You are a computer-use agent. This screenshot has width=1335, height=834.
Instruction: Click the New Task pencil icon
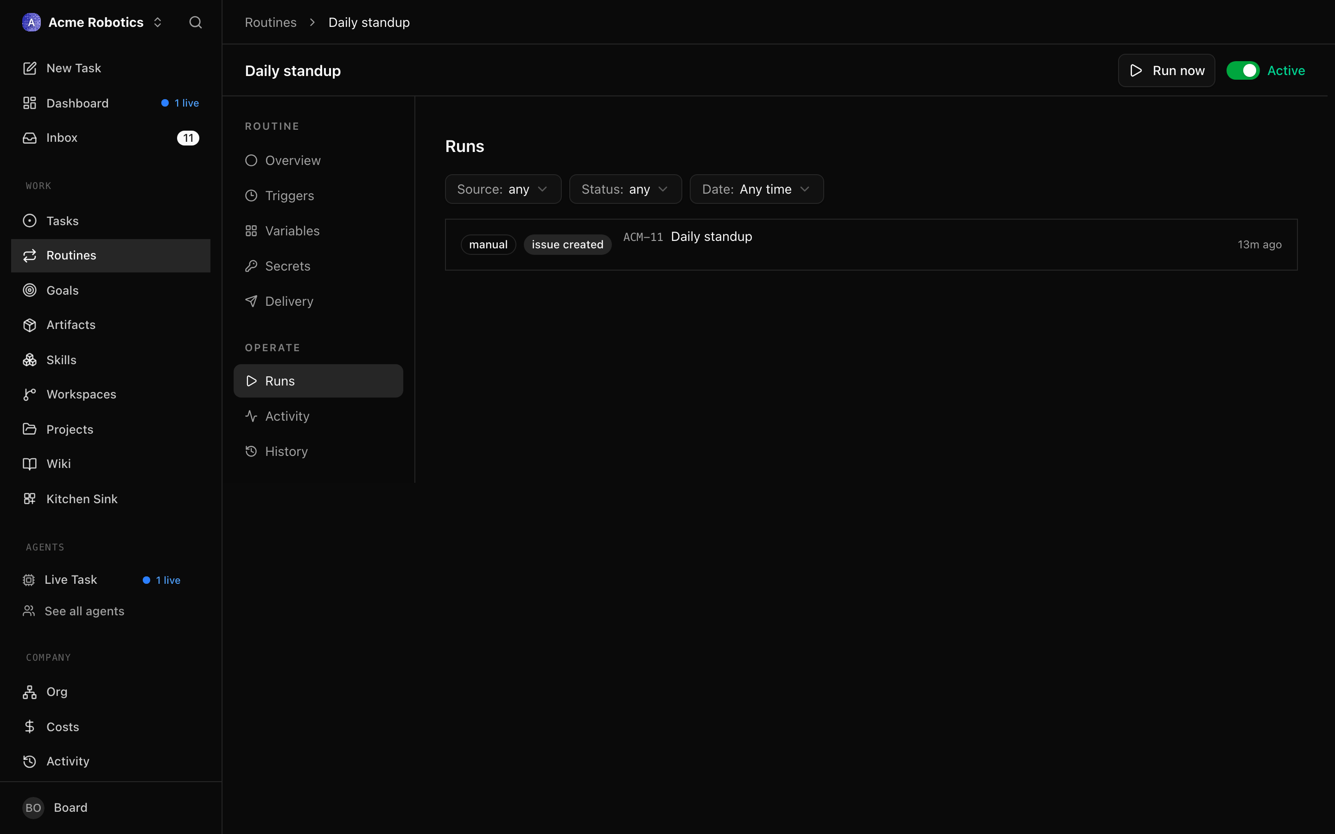[x=30, y=68]
